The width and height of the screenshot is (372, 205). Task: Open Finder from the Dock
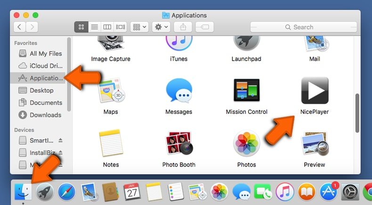23,192
